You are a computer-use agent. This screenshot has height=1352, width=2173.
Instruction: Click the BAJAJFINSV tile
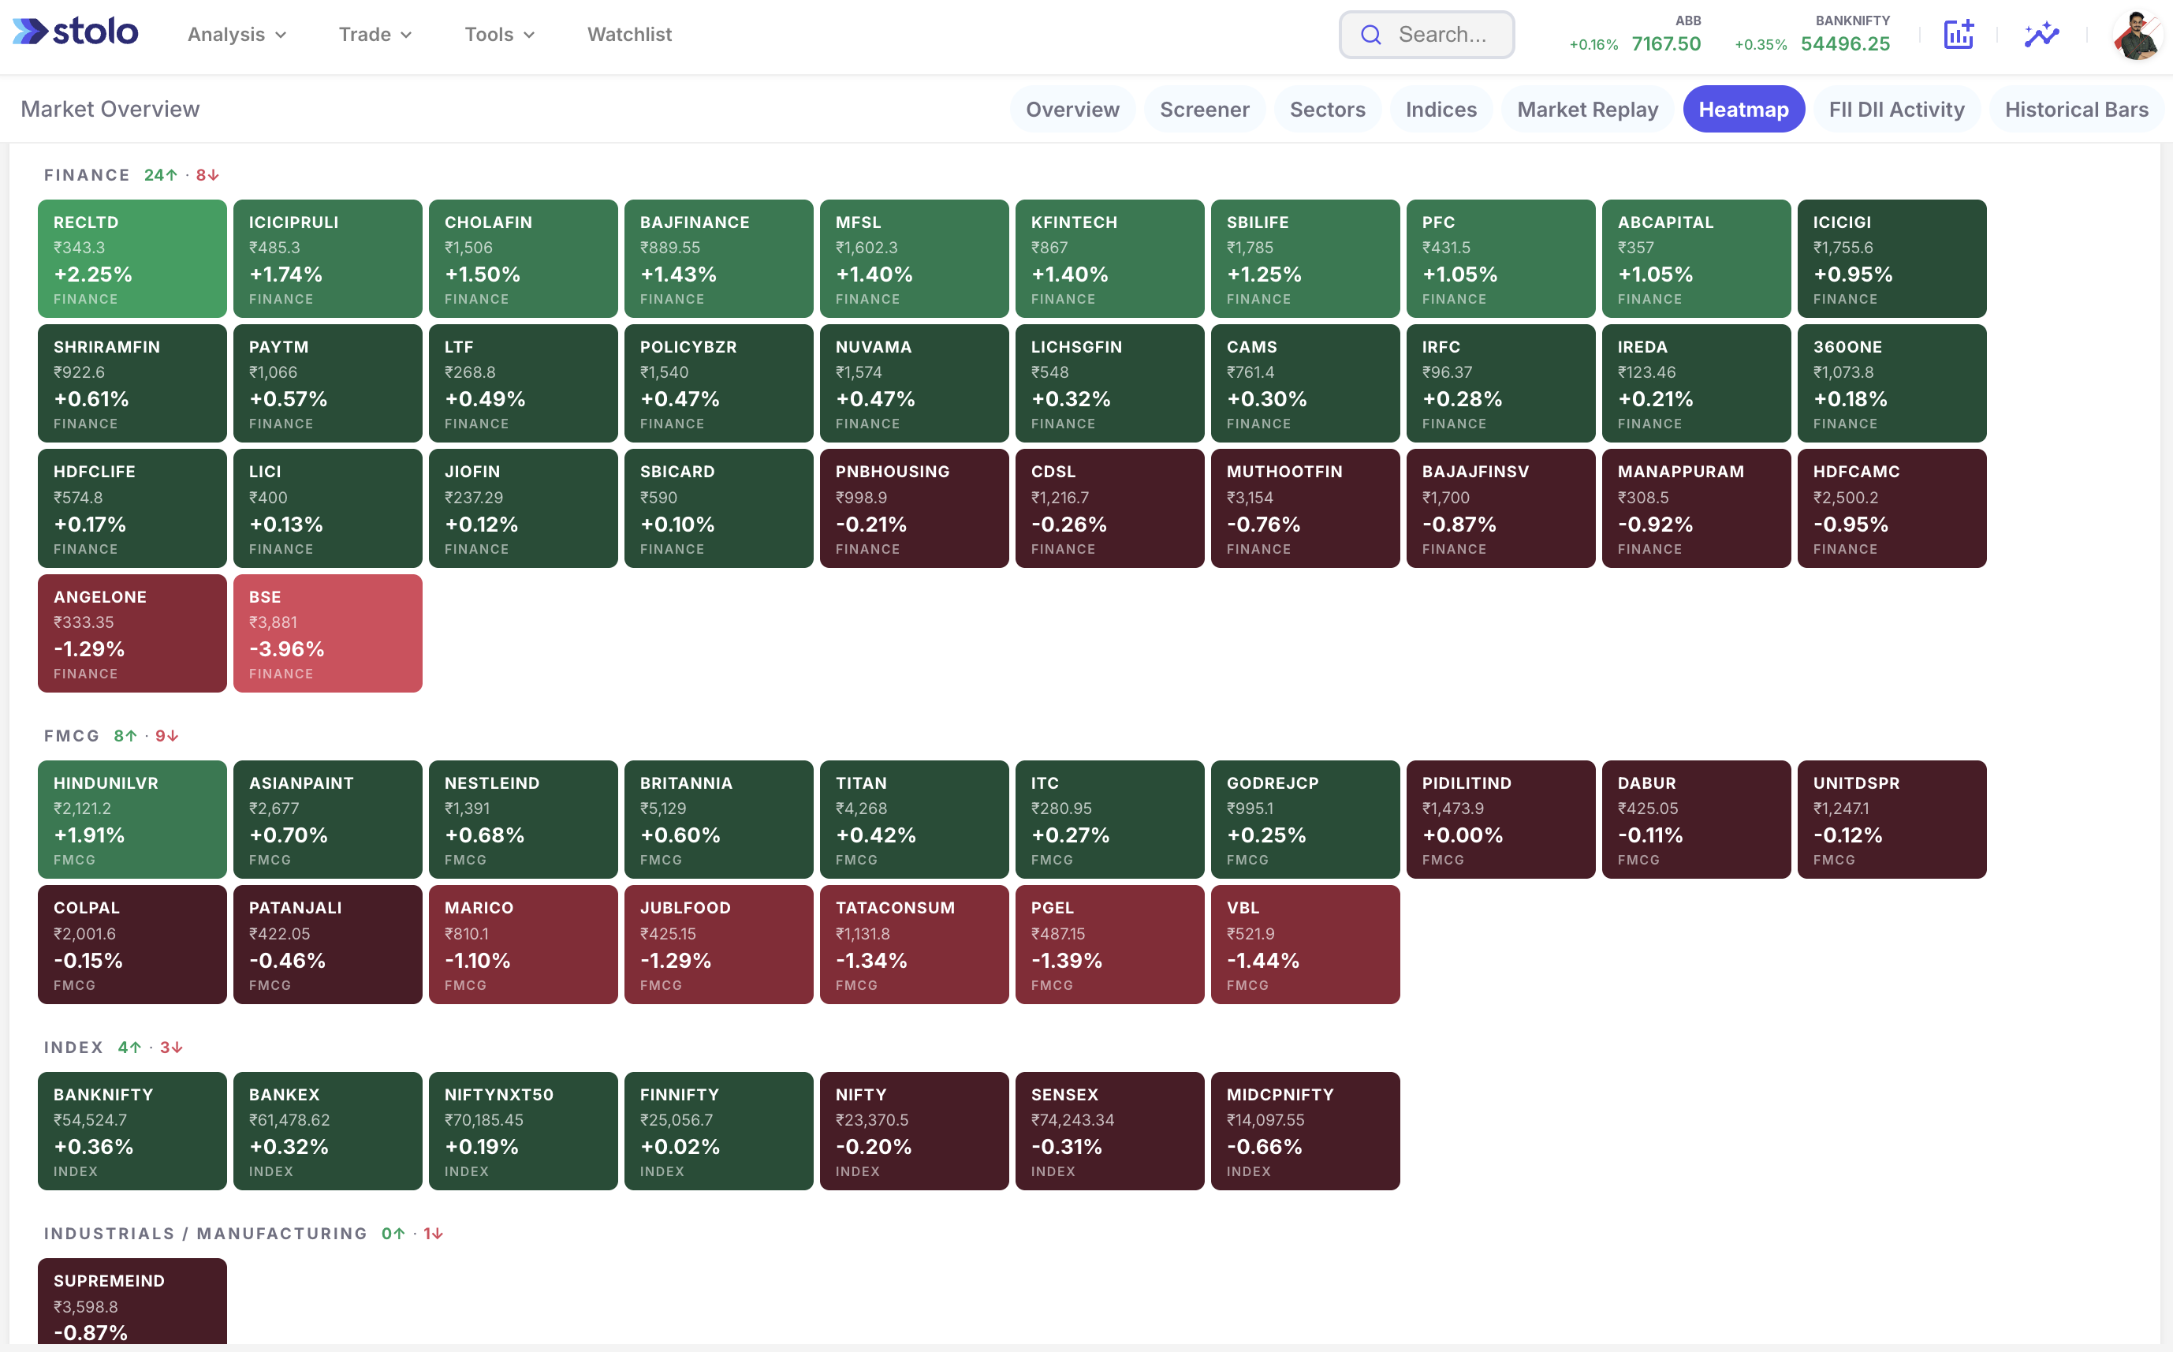[x=1501, y=509]
